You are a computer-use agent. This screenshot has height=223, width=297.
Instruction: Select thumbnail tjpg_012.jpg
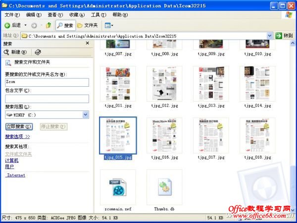tap(164, 84)
